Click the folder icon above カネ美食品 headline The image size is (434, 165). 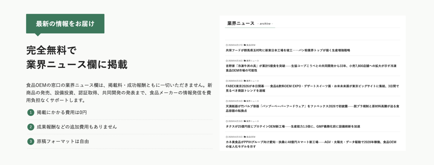click(245, 137)
